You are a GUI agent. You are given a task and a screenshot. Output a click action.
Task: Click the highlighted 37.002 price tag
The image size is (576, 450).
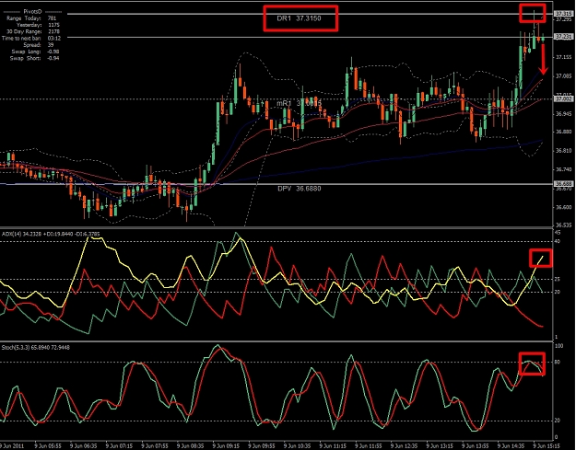(564, 99)
